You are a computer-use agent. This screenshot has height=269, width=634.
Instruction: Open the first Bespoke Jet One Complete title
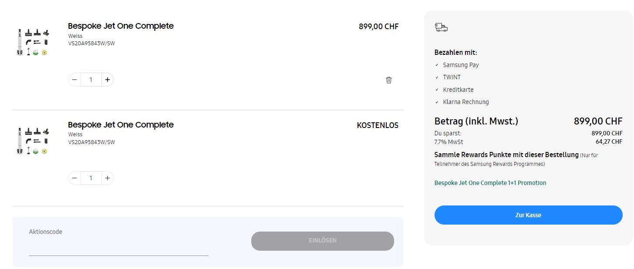coord(121,26)
